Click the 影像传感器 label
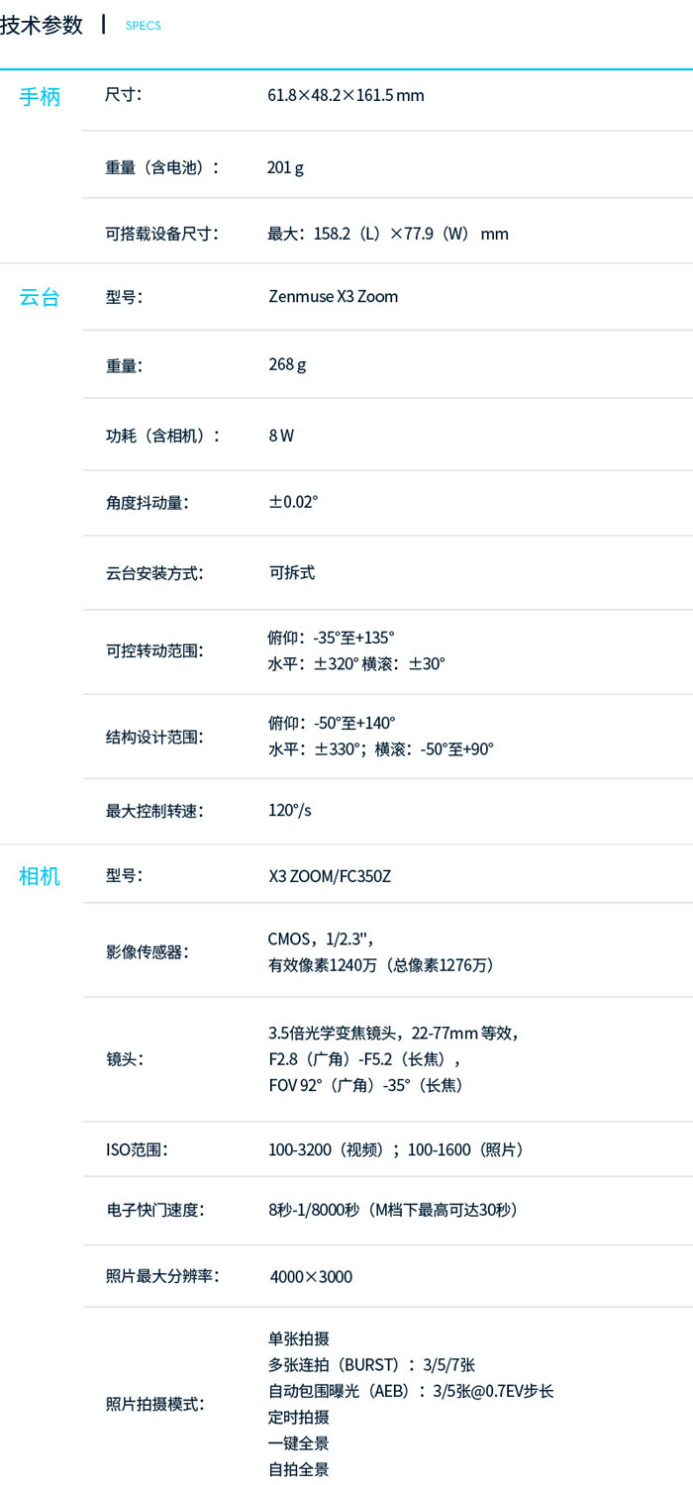693x1485 pixels. [147, 951]
